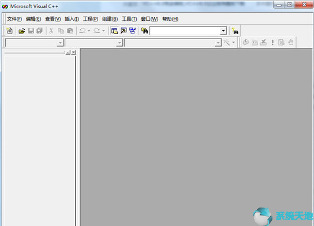The height and width of the screenshot is (226, 314).
Task: Click the Redo arrow icon
Action: pyautogui.click(x=97, y=31)
